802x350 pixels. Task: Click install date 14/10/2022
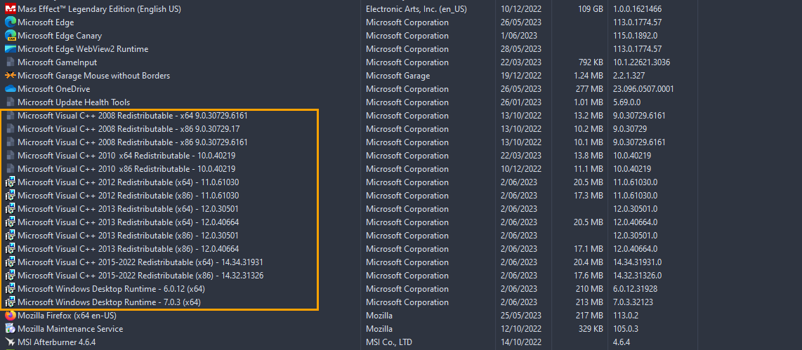click(520, 342)
